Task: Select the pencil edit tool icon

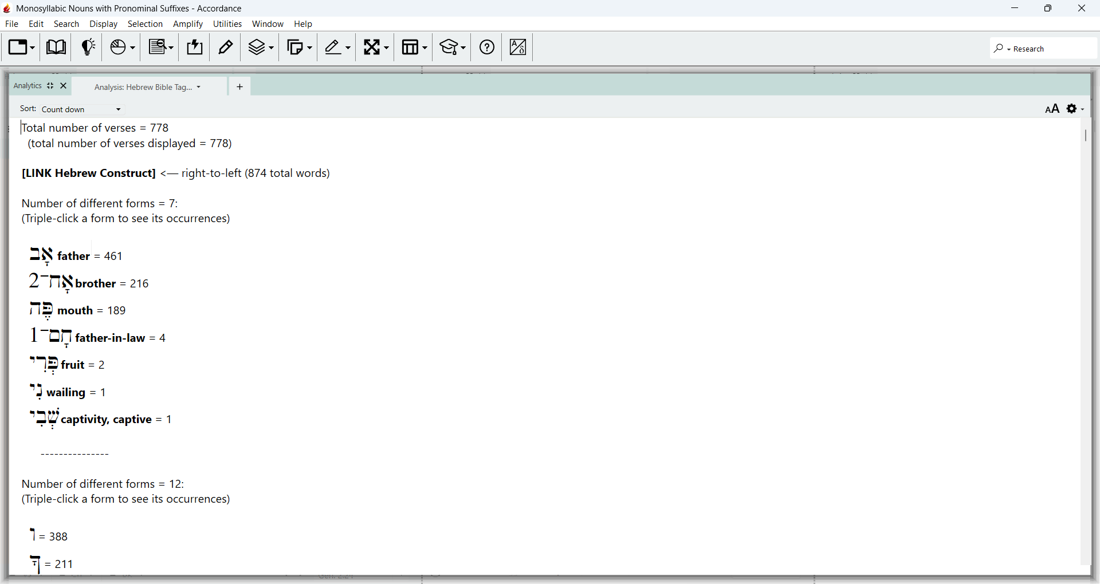Action: 226,48
